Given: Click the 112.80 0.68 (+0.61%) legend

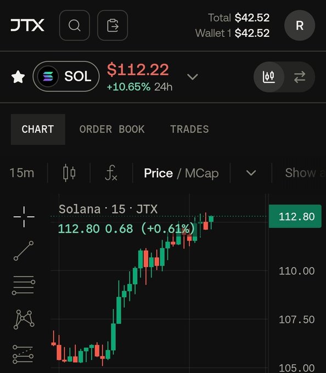Looking at the screenshot, I should (126, 229).
